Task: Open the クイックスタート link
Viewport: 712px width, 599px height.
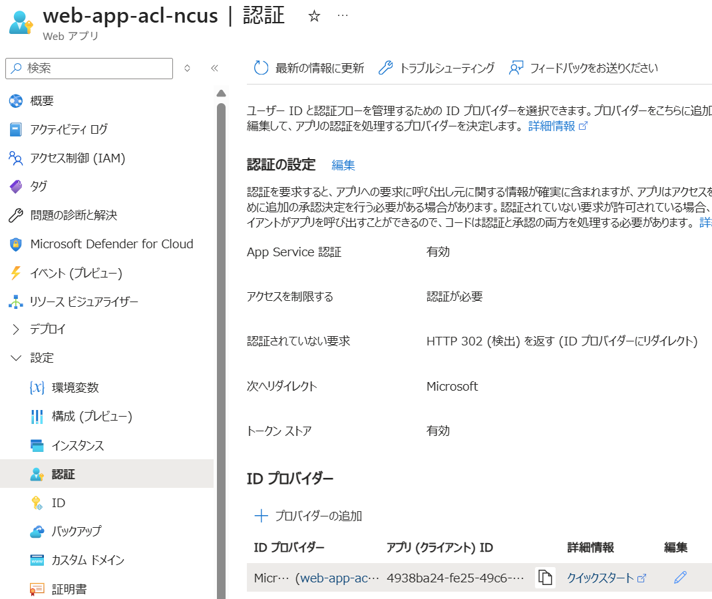Action: coord(607,578)
